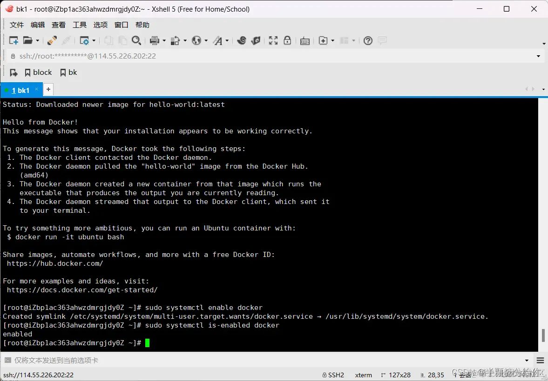Toggle full screen mode icon
This screenshot has width=548, height=381.
(x=273, y=40)
